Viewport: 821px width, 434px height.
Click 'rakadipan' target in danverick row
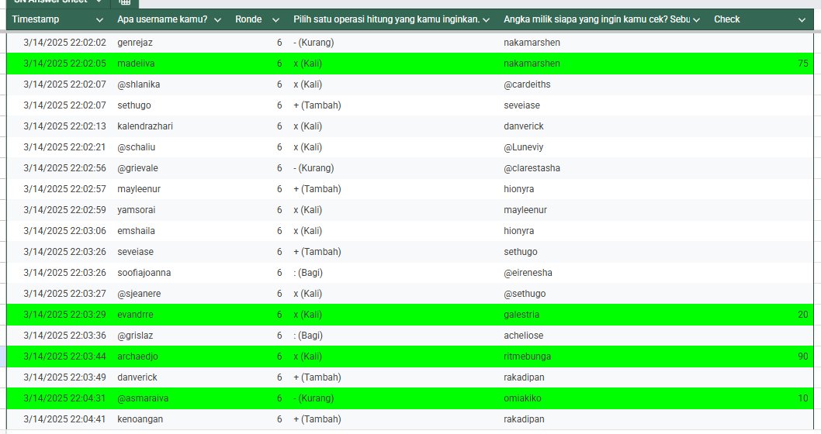click(x=524, y=377)
